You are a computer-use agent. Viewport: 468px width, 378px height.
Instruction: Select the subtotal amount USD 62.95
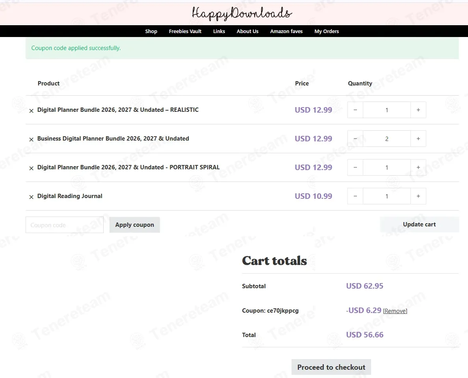pyautogui.click(x=365, y=286)
